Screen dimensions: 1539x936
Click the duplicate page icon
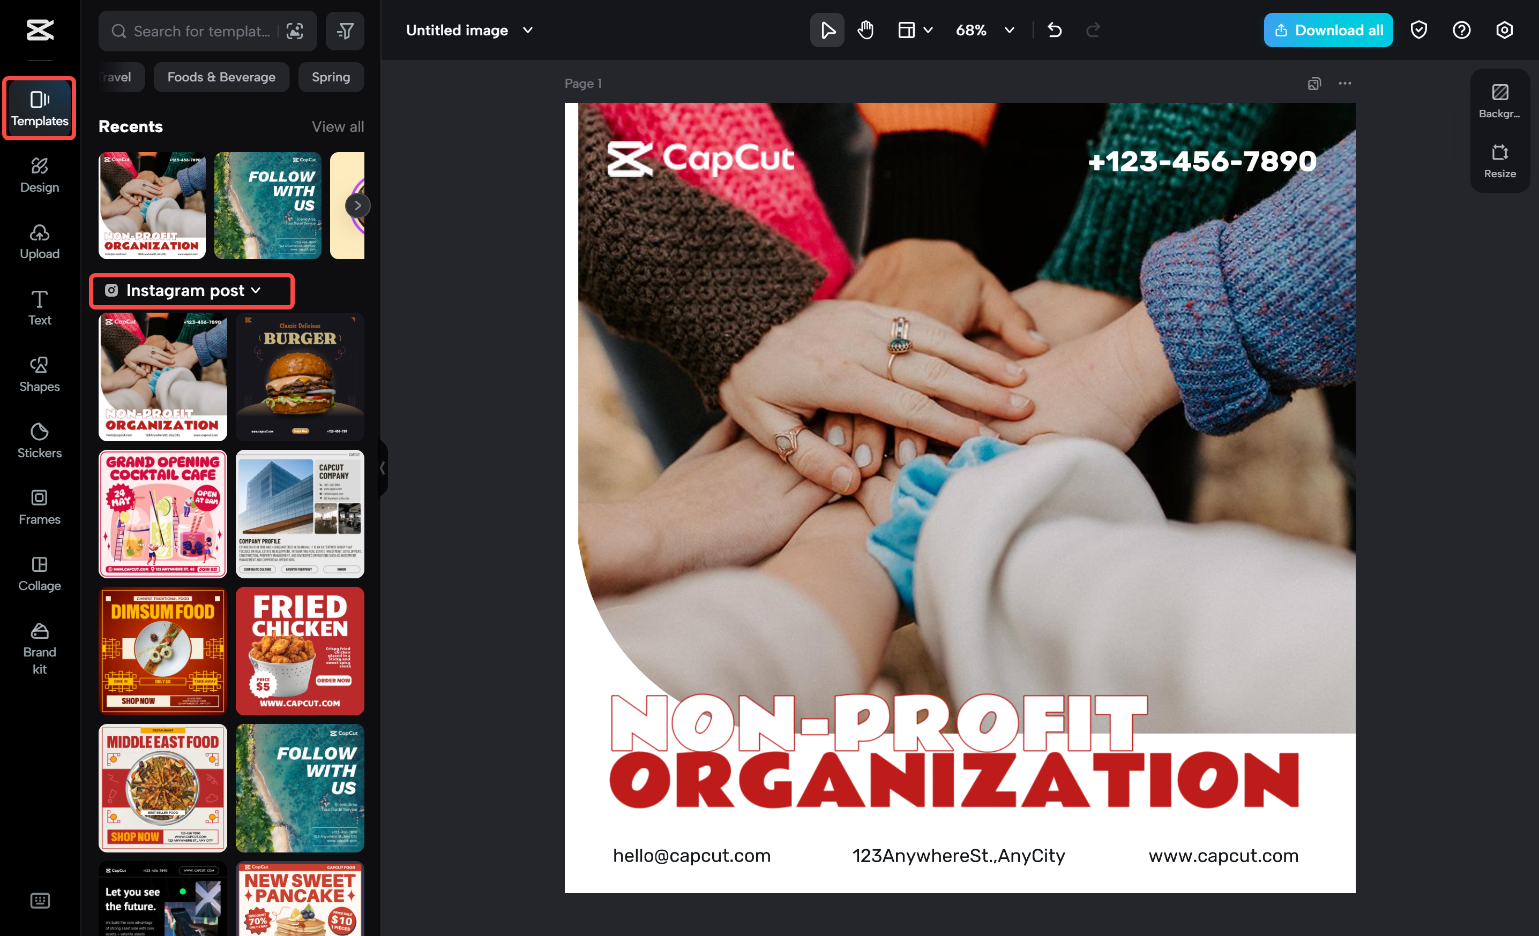pos(1314,84)
